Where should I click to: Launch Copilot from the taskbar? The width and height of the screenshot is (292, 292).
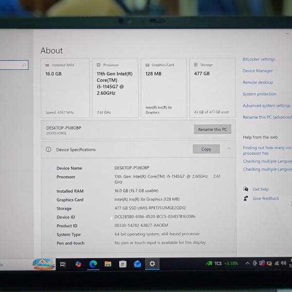78,264
